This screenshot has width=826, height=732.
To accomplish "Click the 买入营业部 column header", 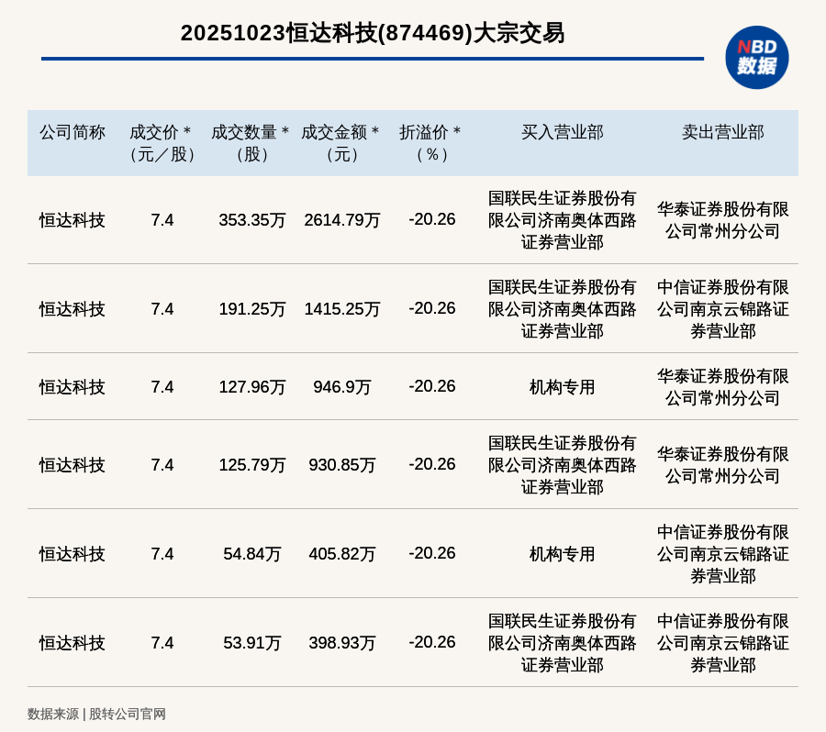I will [562, 133].
